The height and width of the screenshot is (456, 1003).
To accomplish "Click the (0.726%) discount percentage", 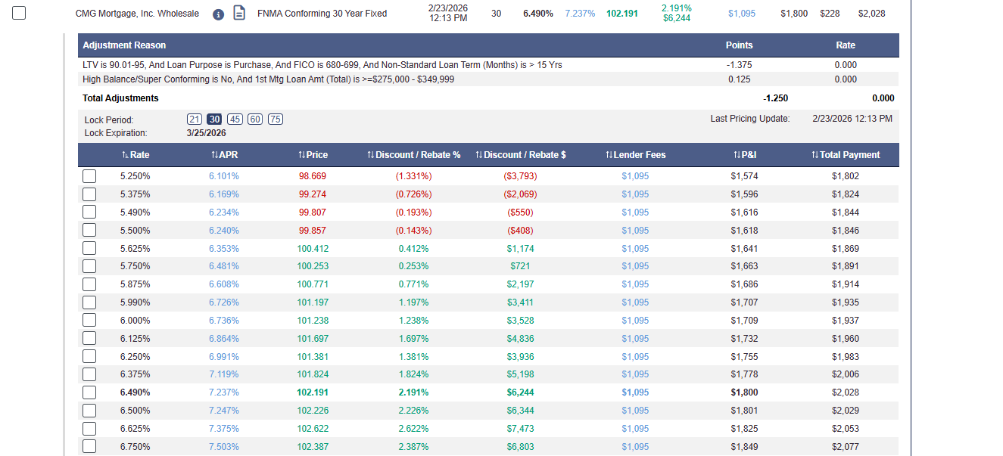I will point(413,194).
